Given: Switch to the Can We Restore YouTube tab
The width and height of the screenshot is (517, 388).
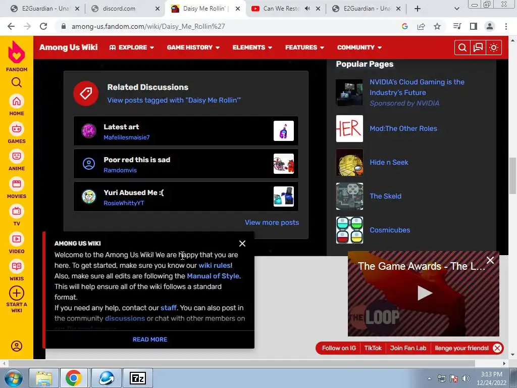Looking at the screenshot, I should point(285,9).
